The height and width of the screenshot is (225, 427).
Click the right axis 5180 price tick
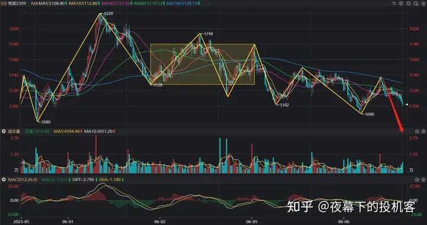pos(414,44)
